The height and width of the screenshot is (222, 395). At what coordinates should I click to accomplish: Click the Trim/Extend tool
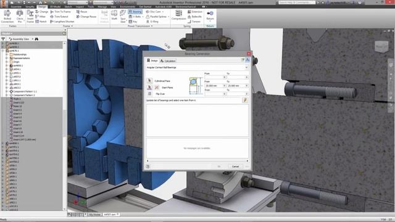click(x=59, y=17)
